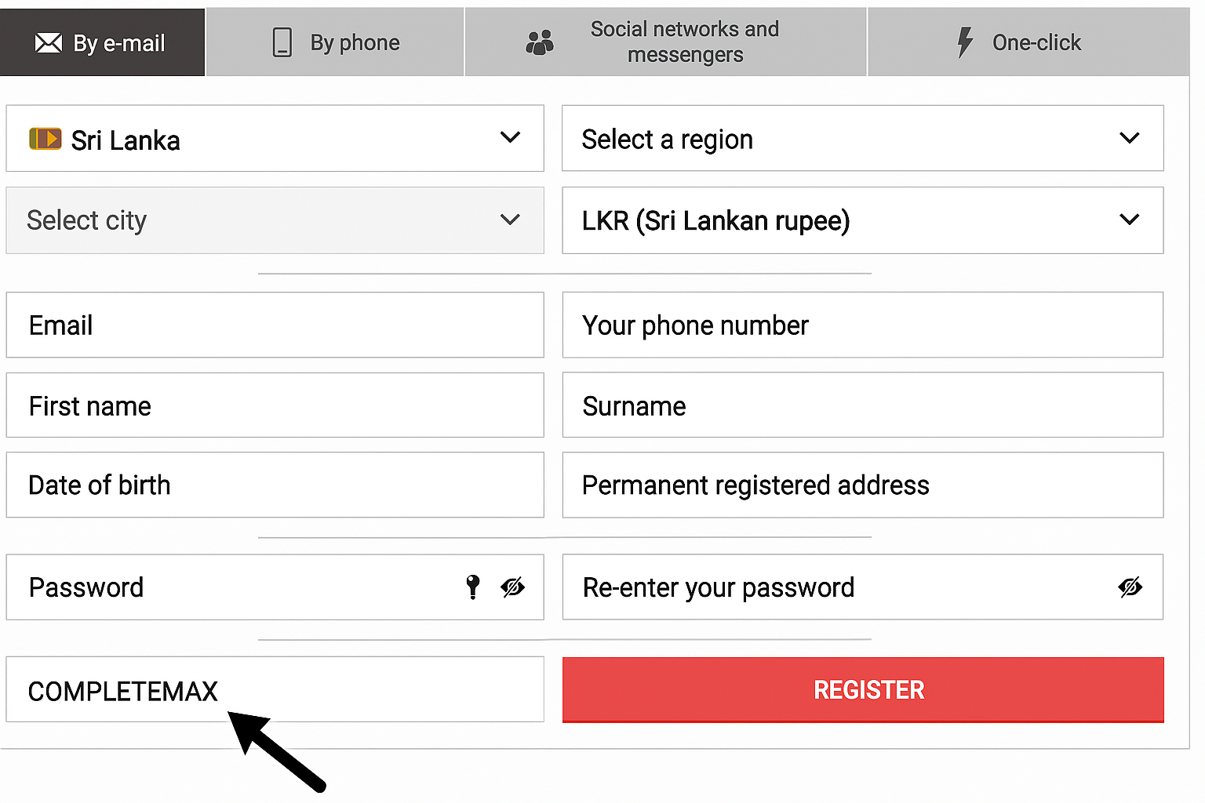This screenshot has width=1205, height=803.
Task: Click the Sri Lanka flag icon
Action: (46, 139)
